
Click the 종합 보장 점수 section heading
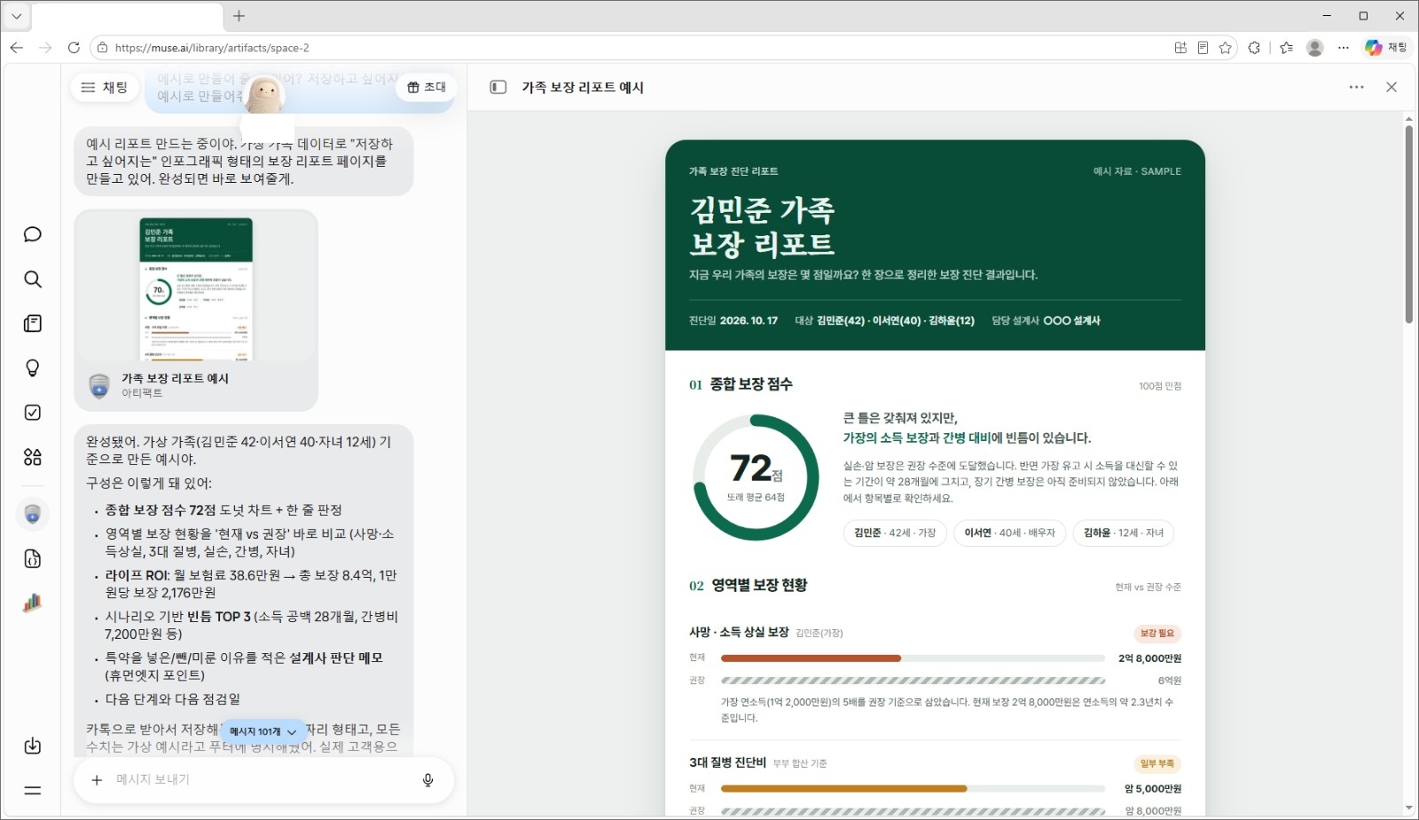(751, 384)
